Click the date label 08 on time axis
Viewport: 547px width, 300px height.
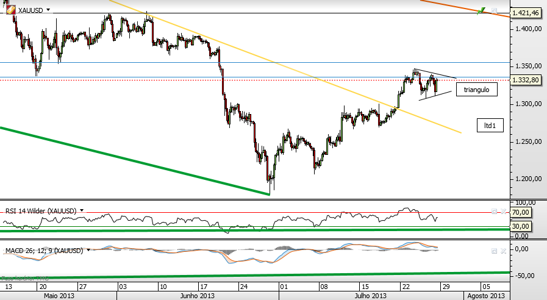point(324,287)
